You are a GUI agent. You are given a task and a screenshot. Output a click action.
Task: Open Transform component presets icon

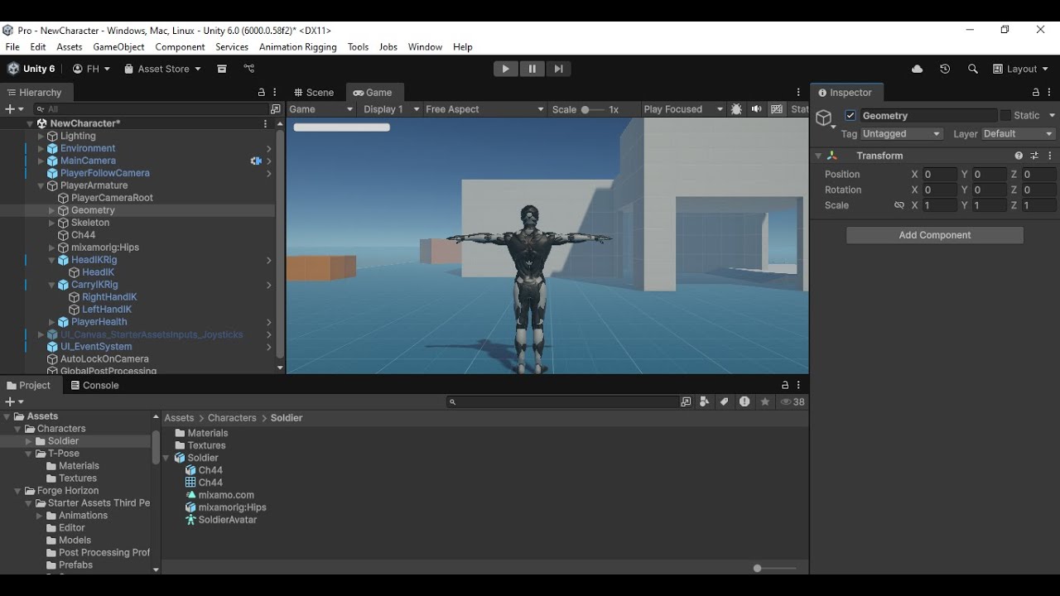[x=1034, y=156]
